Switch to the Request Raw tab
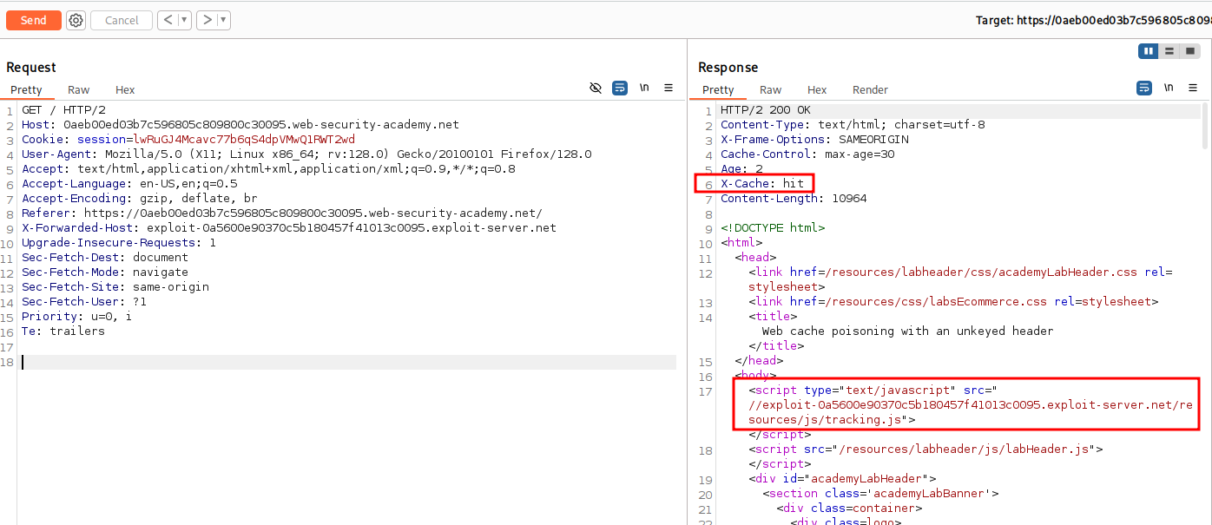Viewport: 1212px width, 525px height. tap(79, 90)
